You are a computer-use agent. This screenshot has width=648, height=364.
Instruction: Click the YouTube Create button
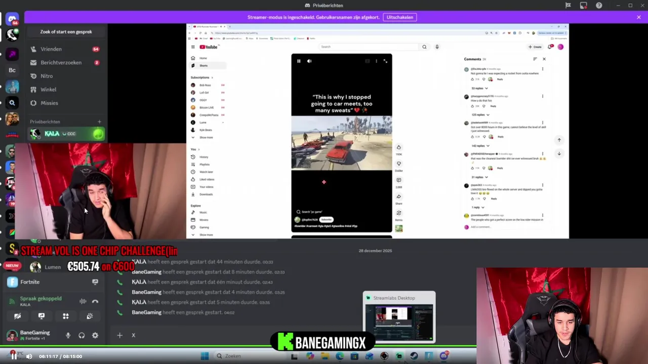tap(535, 47)
